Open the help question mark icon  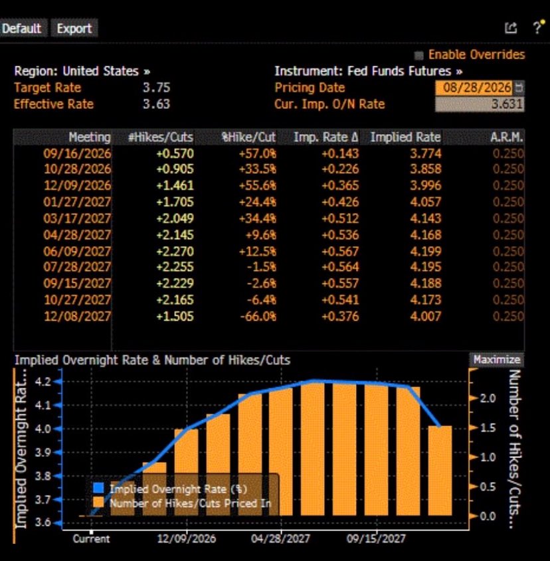pos(538,27)
